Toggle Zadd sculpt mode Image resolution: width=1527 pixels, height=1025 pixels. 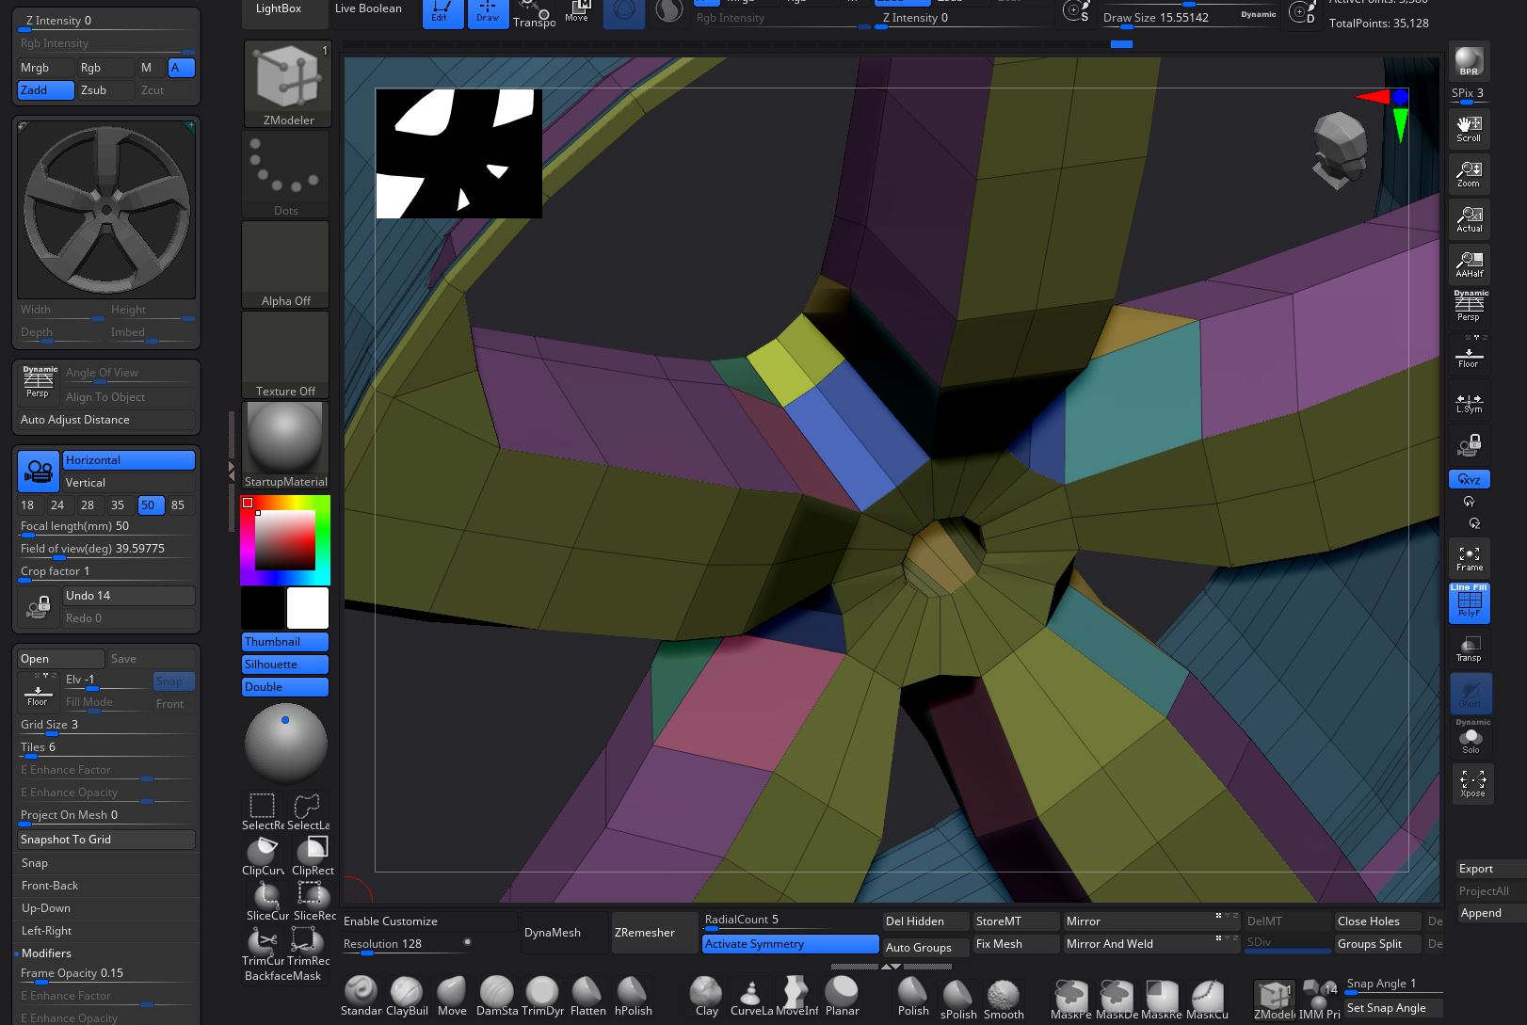pos(45,90)
